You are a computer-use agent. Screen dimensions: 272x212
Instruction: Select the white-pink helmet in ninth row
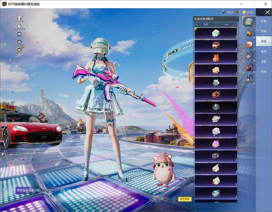216,132
